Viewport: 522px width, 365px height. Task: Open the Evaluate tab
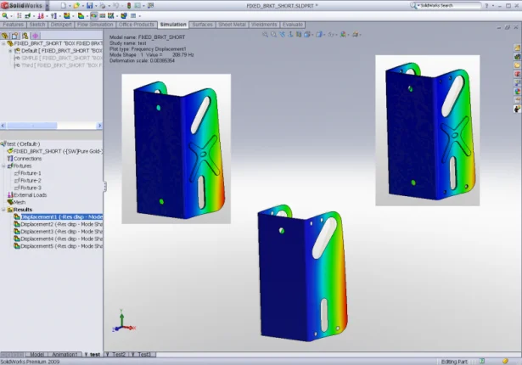click(x=294, y=25)
